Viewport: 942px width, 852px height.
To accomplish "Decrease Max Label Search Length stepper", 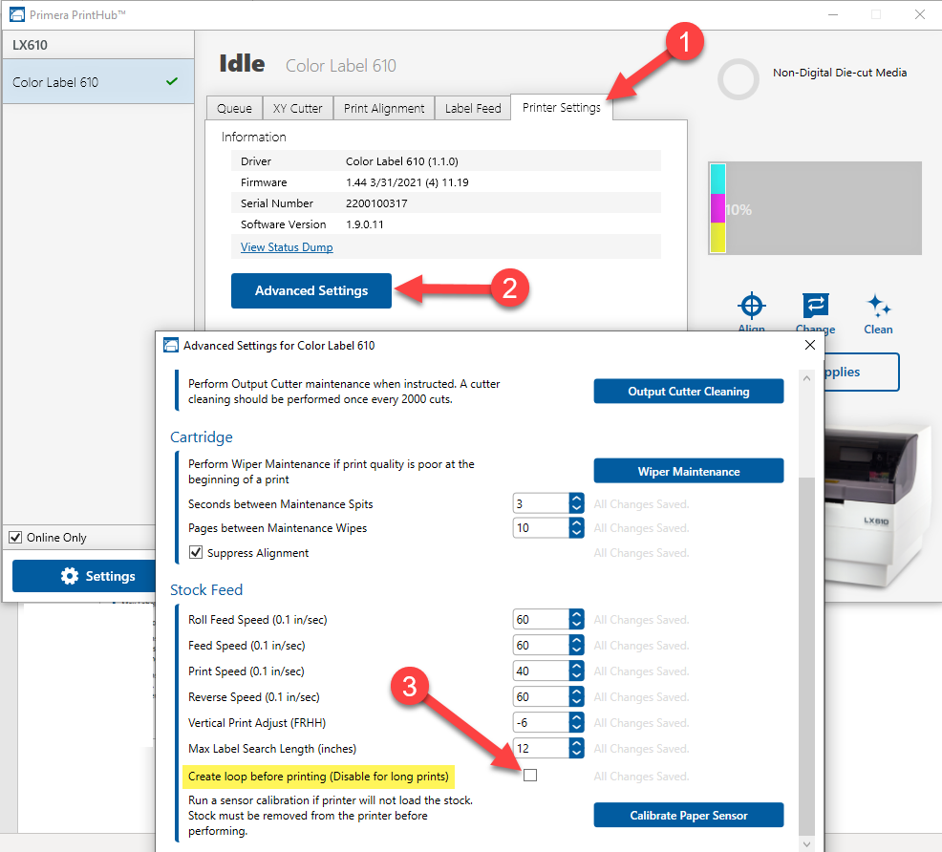I will coord(576,754).
